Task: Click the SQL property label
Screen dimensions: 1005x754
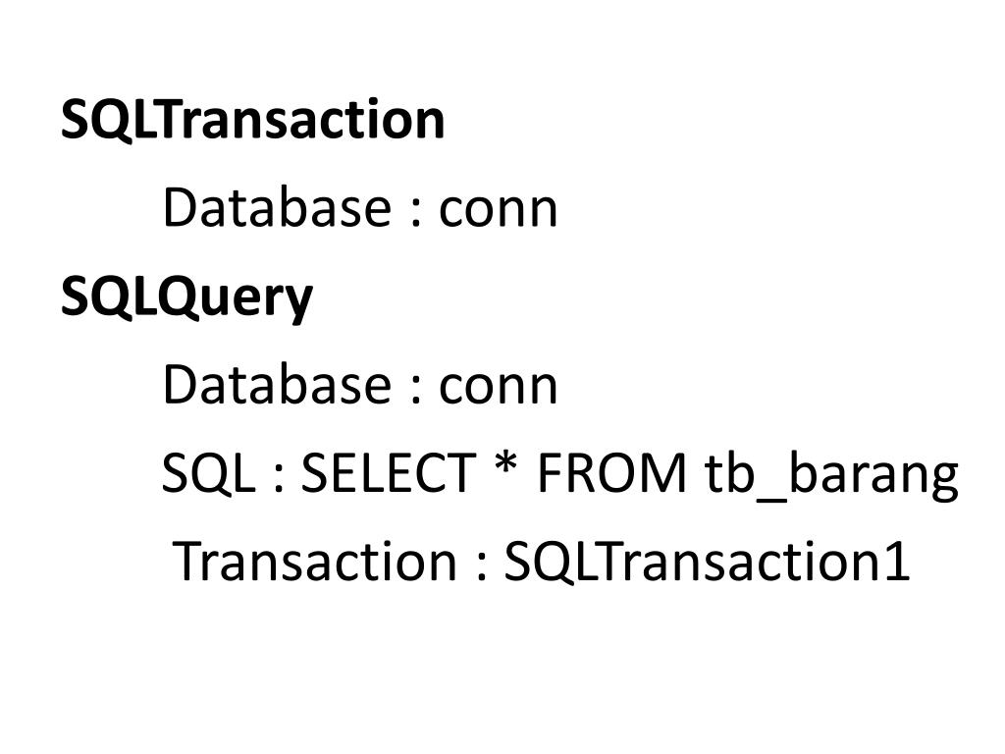Action: [x=208, y=474]
